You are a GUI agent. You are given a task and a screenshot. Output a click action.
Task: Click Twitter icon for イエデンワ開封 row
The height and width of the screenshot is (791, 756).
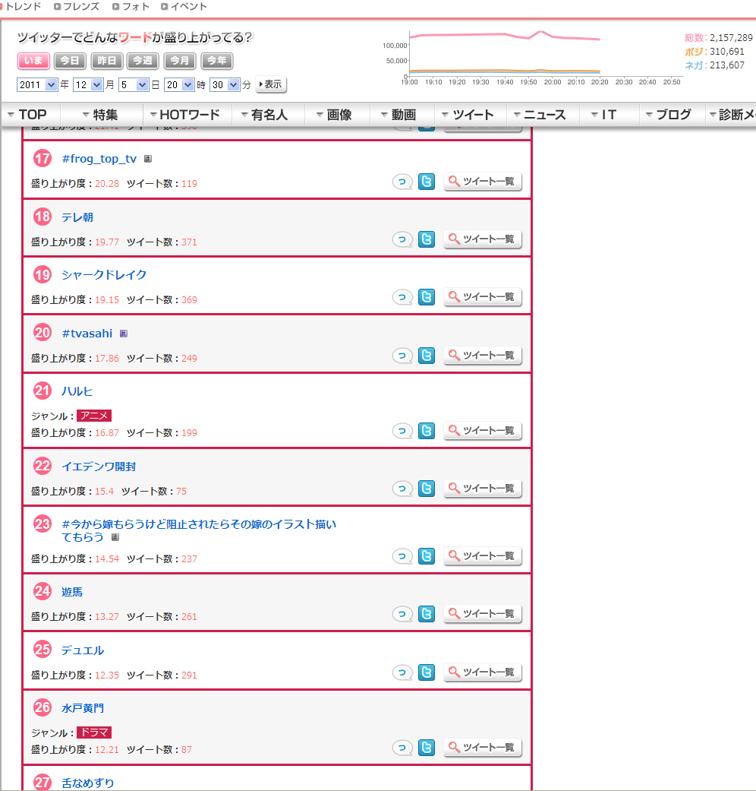tap(427, 489)
